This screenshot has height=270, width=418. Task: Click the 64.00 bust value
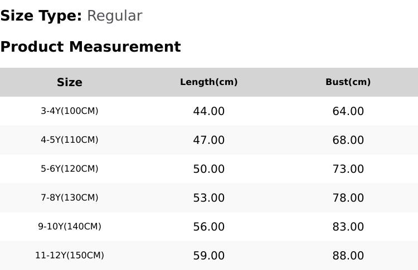[x=348, y=111]
